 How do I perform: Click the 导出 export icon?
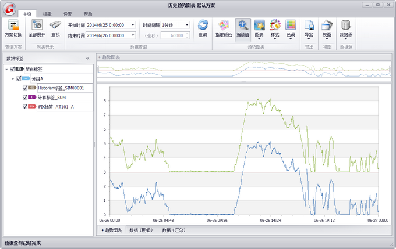pyautogui.click(x=309, y=25)
